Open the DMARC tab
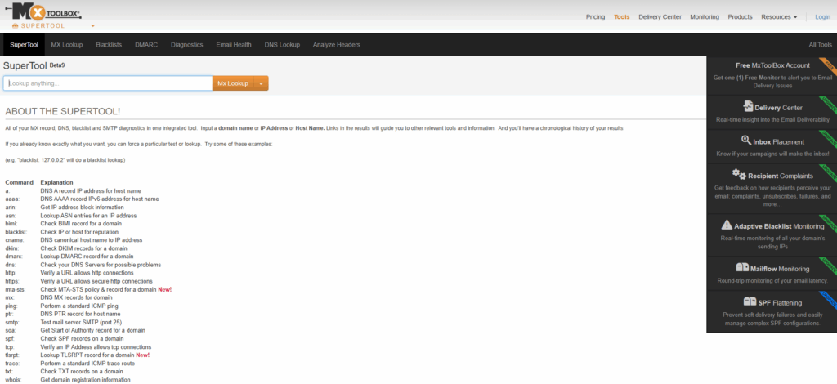This screenshot has width=837, height=384. [146, 45]
